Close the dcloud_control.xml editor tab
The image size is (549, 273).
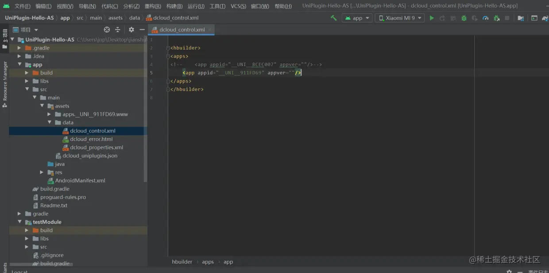pyautogui.click(x=210, y=30)
